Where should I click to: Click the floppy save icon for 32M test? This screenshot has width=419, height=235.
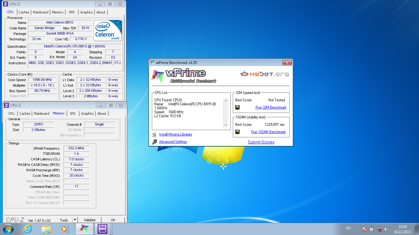click(x=237, y=107)
